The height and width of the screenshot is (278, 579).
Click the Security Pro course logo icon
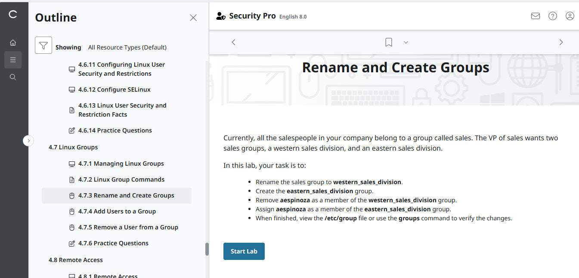pyautogui.click(x=221, y=15)
